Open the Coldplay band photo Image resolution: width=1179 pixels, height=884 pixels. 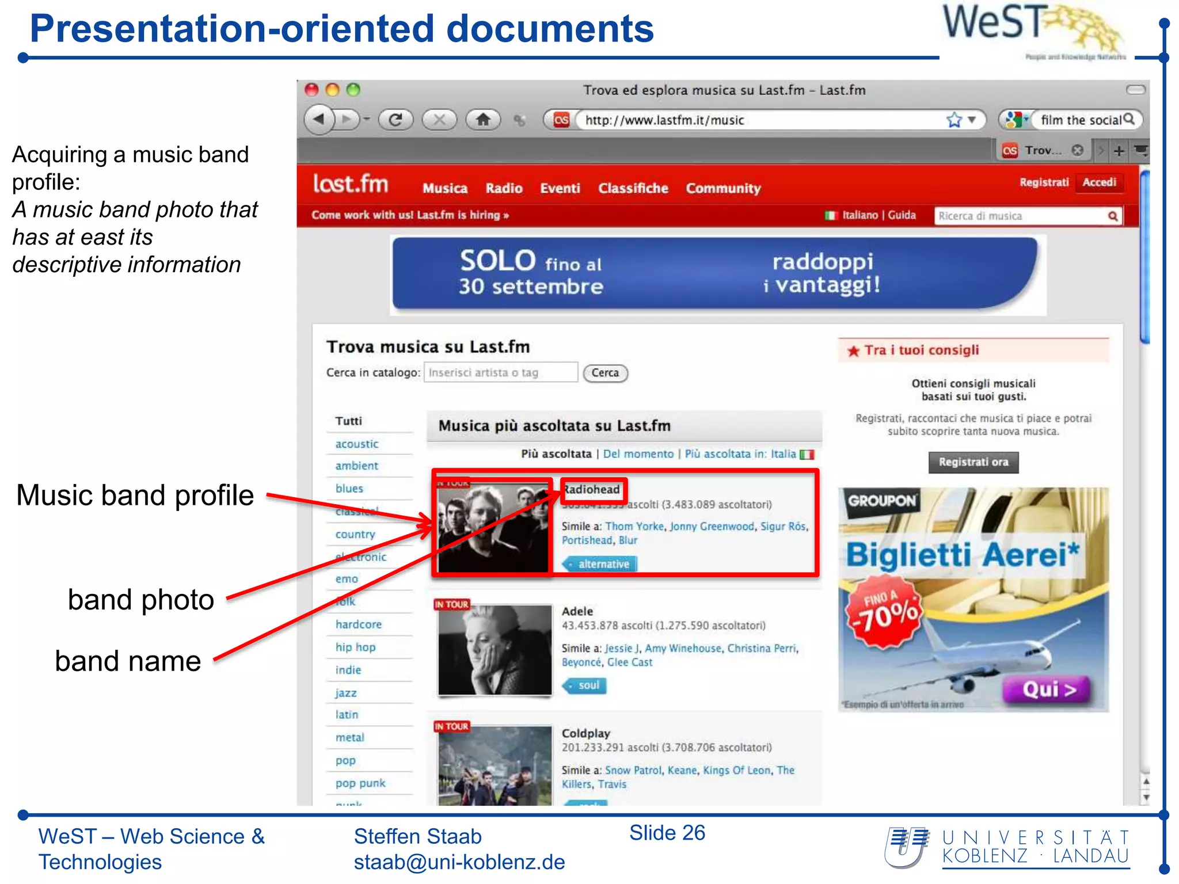pos(495,765)
